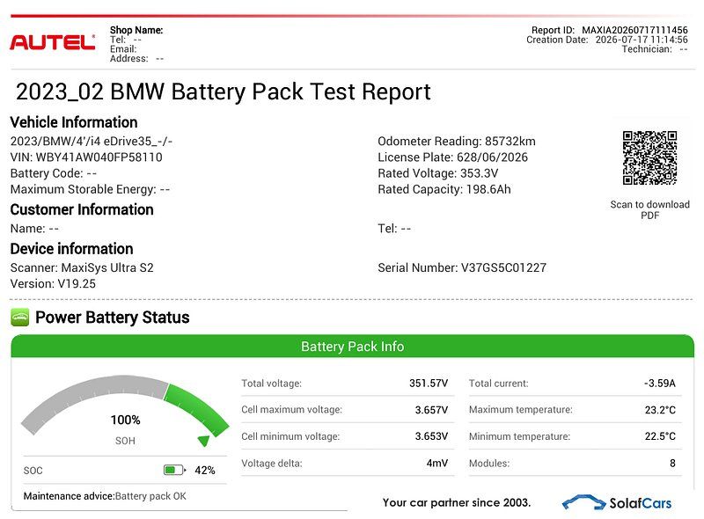The height and width of the screenshot is (519, 704).
Task: Click the Power Battery Status heading
Action: (113, 318)
